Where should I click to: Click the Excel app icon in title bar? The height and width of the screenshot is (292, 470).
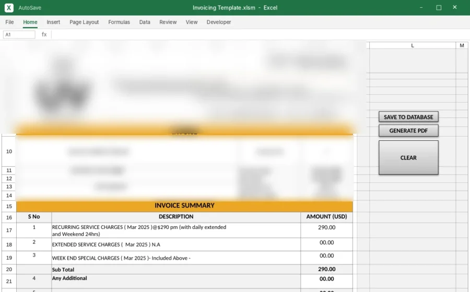pyautogui.click(x=9, y=8)
